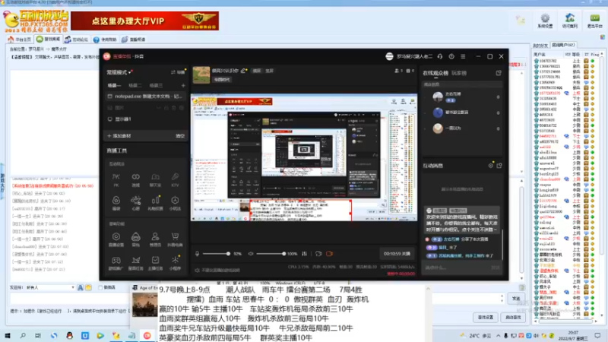Switch to player ranking tab
The image size is (608, 342).
coord(459,73)
